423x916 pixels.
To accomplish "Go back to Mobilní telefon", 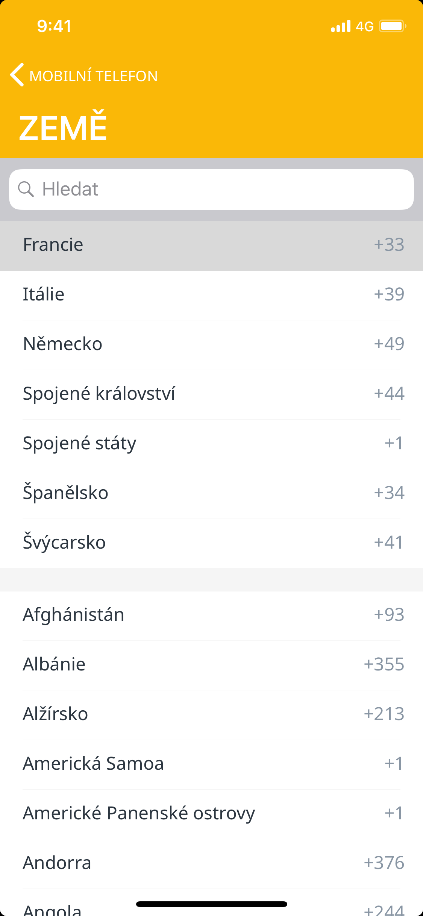I will [93, 76].
